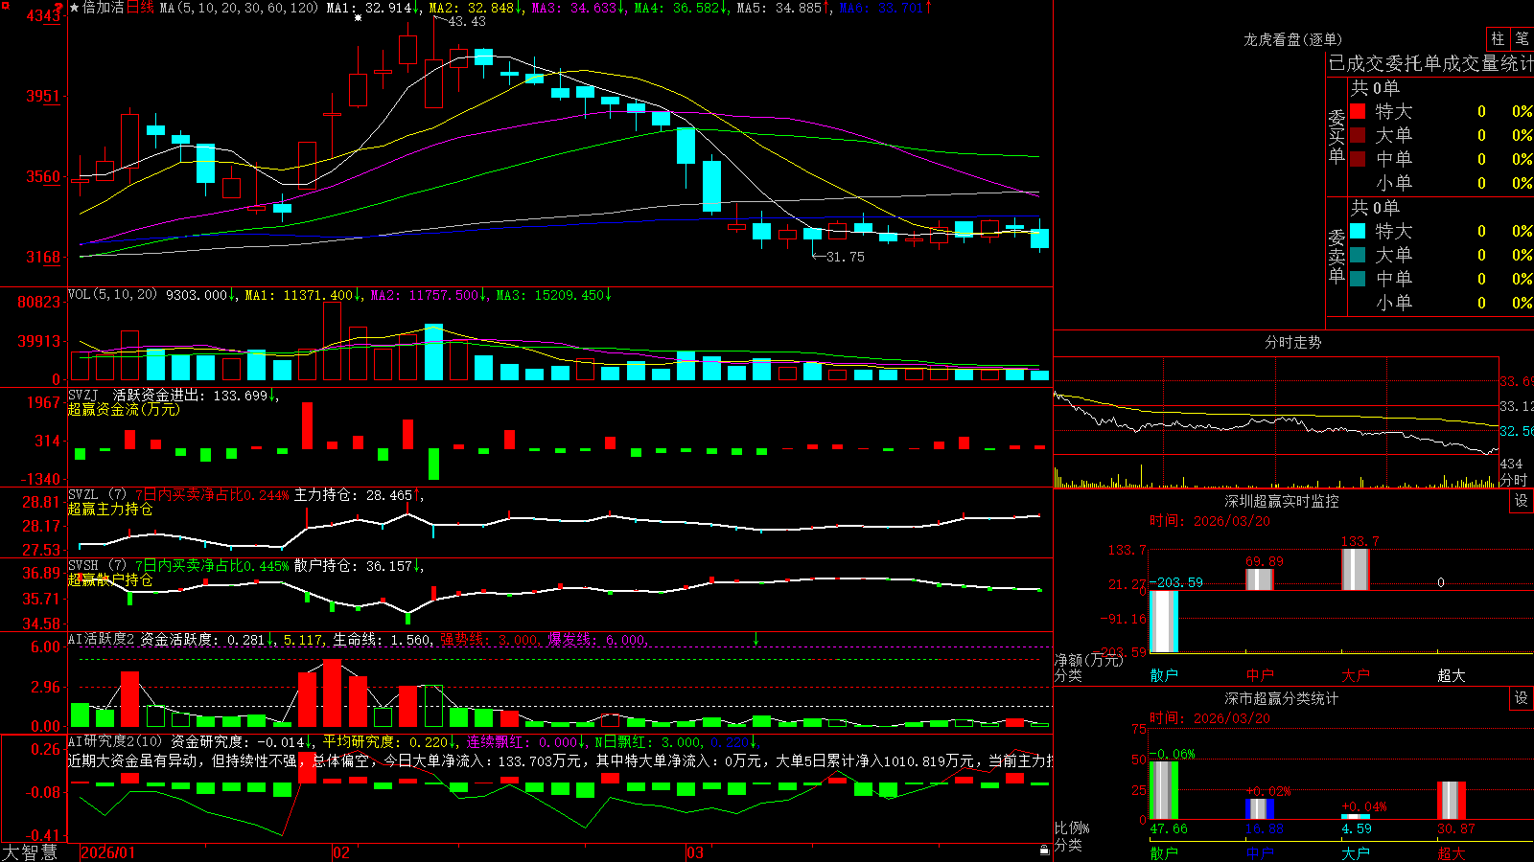1534x862 pixels.
Task: Open VOL(5,10,20) indicator parameters
Action: pos(113,295)
